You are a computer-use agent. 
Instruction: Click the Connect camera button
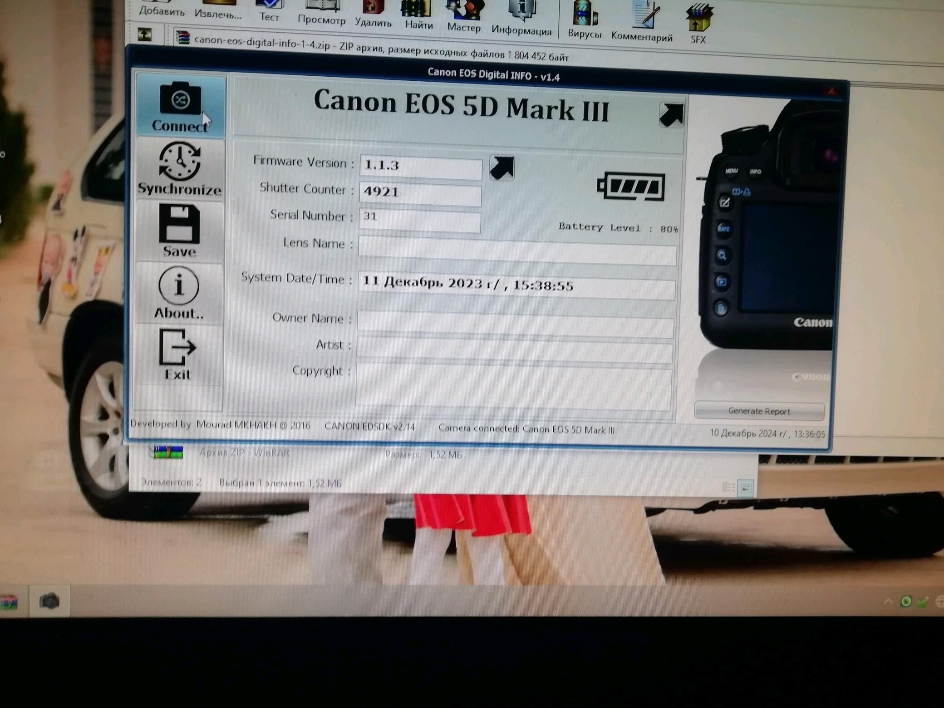point(180,106)
